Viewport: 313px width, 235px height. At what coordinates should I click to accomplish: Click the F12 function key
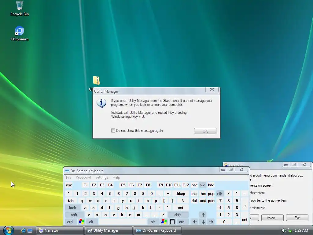coord(186,185)
